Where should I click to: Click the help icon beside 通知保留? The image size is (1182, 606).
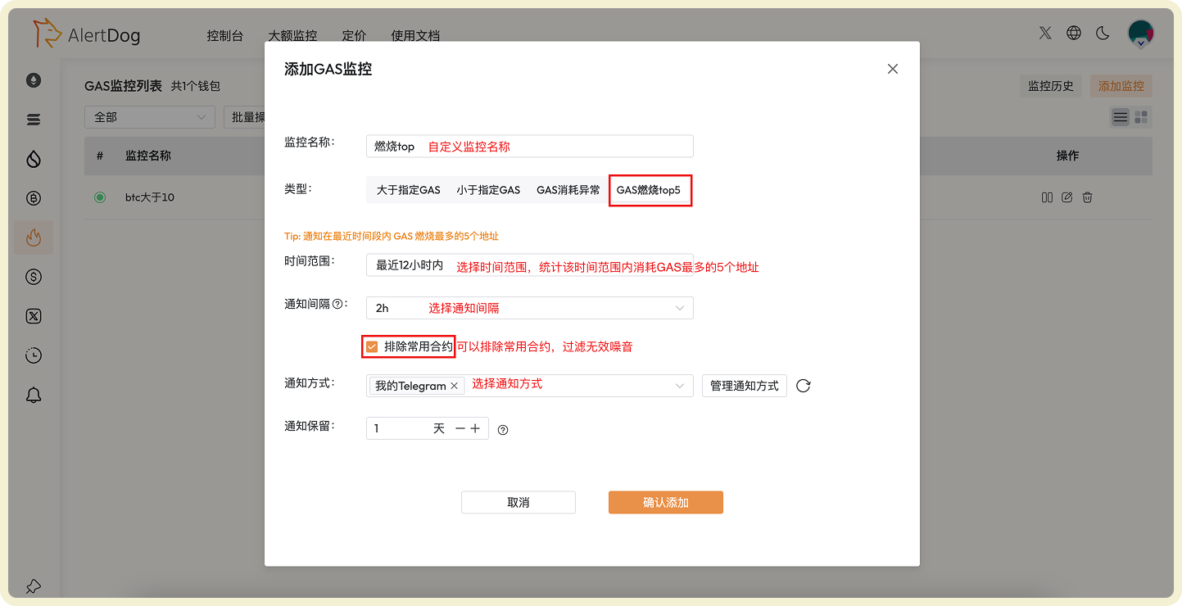point(503,429)
